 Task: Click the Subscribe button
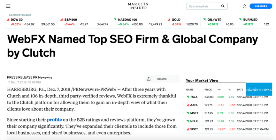[261, 6]
